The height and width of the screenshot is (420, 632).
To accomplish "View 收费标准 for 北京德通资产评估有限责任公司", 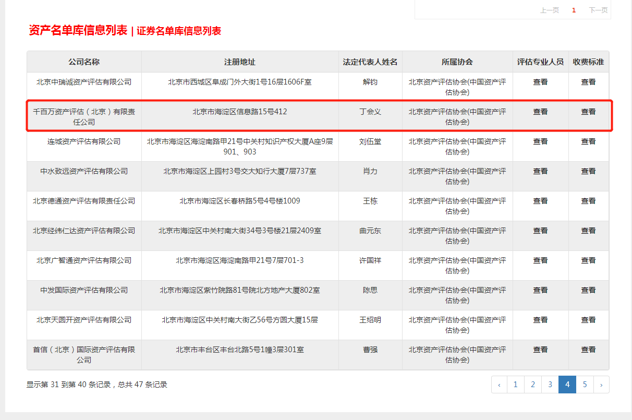I will 589,201.
